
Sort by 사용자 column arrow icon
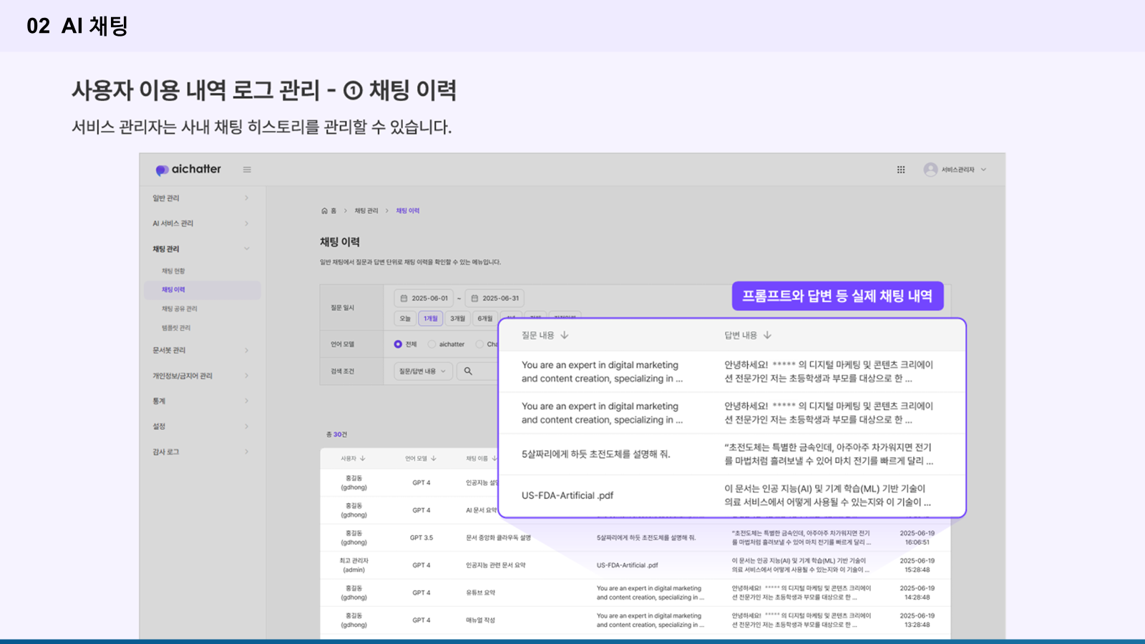363,459
